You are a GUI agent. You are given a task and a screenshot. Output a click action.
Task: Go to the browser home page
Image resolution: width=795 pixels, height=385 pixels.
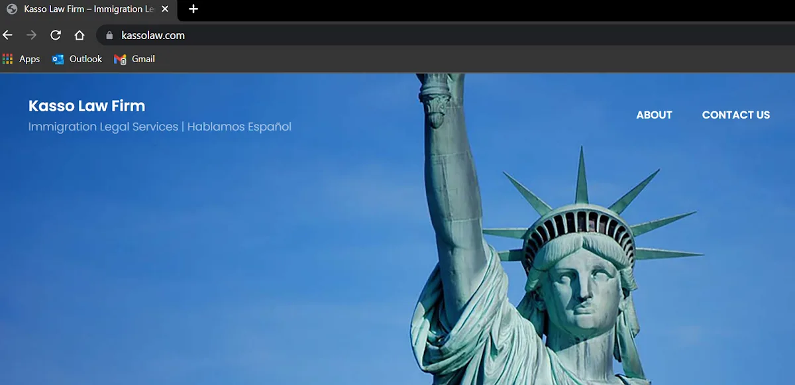pyautogui.click(x=79, y=35)
